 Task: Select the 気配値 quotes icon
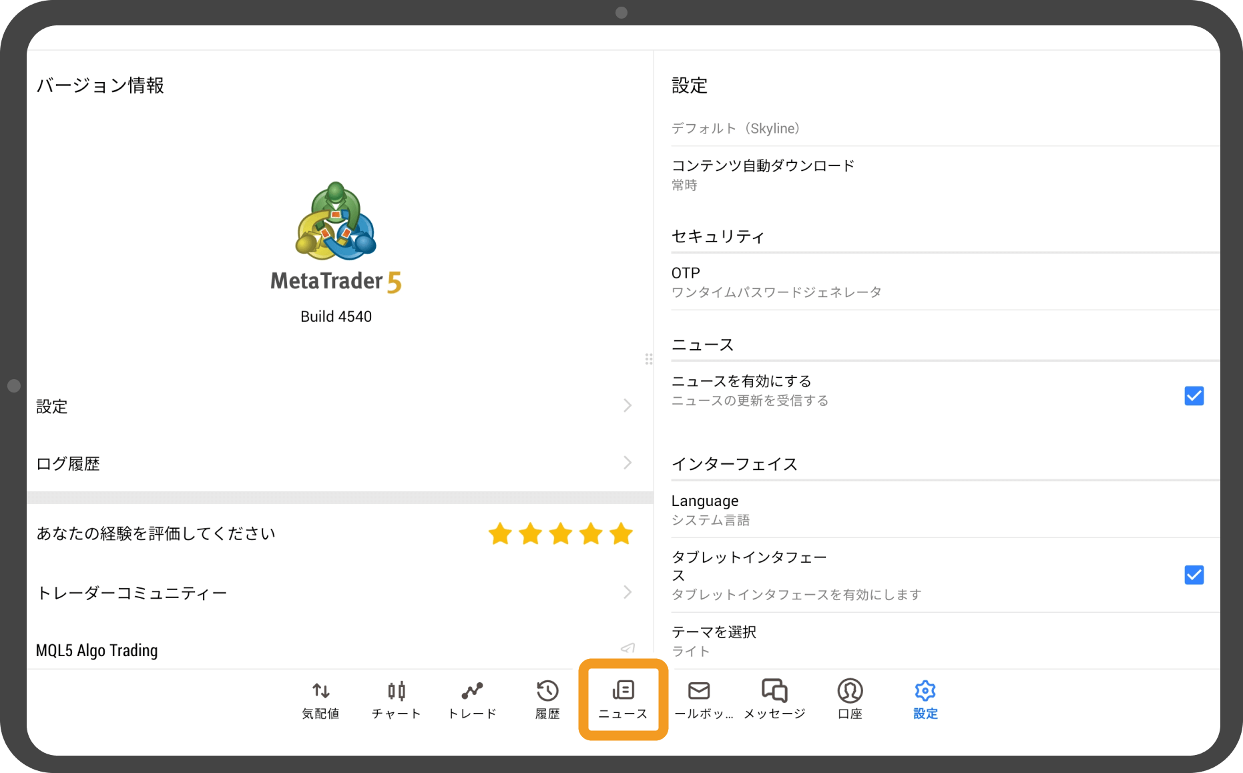[320, 698]
